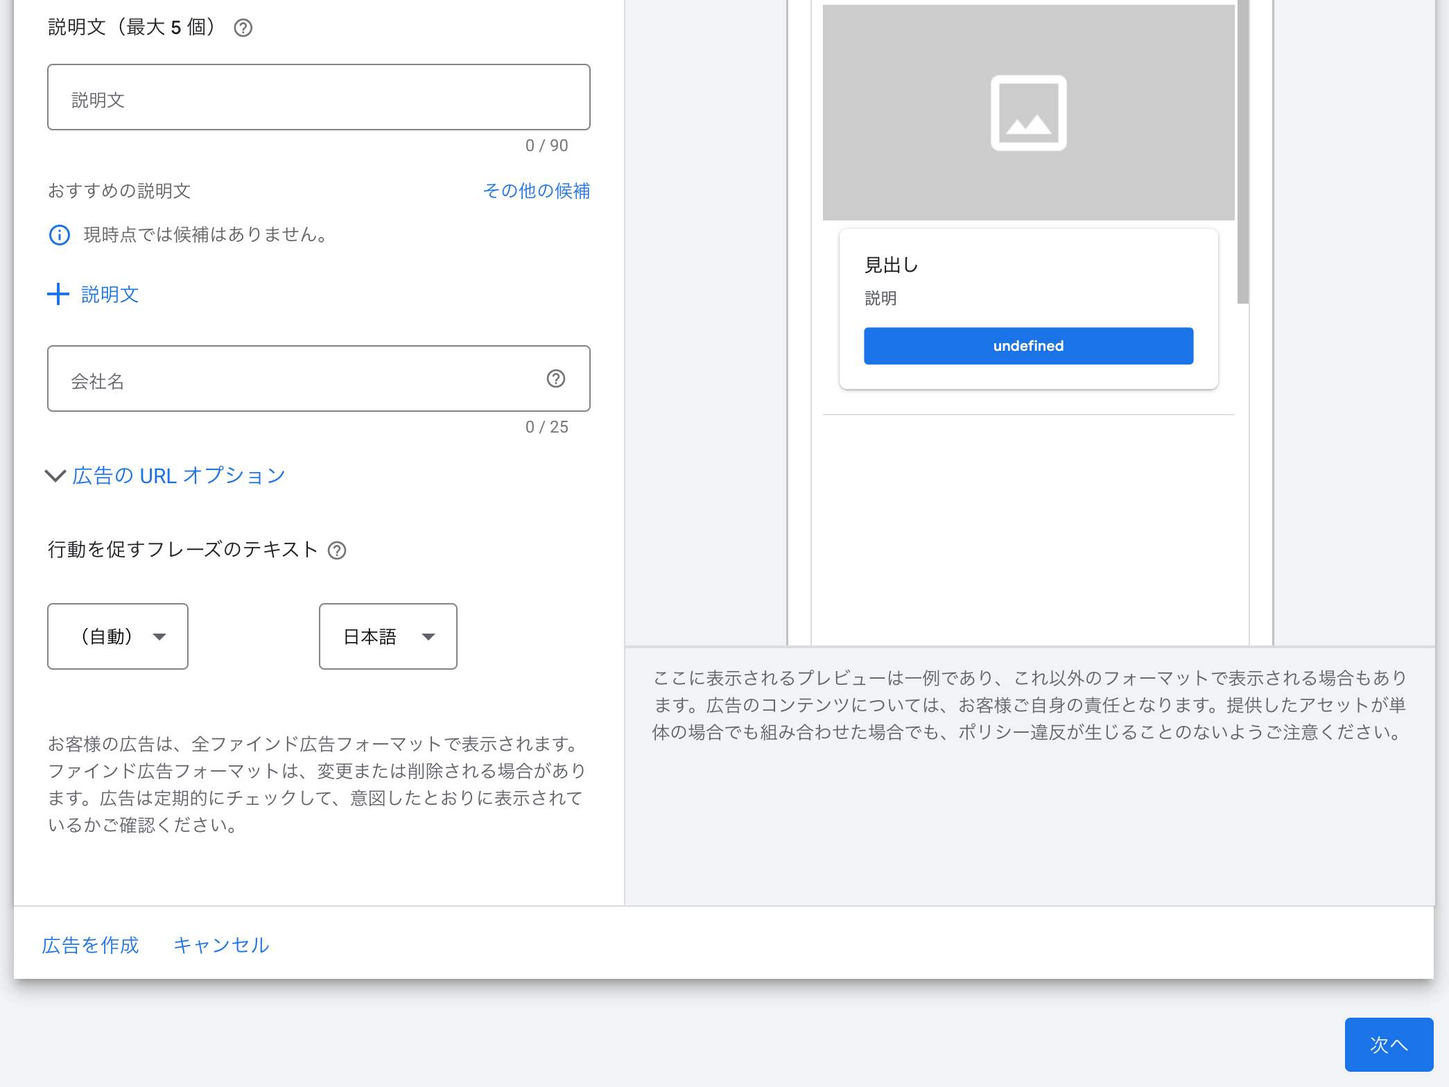Click the blue undefined button in preview
Image resolution: width=1449 pixels, height=1087 pixels.
tap(1028, 346)
